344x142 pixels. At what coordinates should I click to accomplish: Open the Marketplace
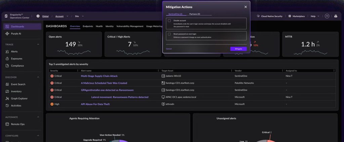tap(296, 16)
